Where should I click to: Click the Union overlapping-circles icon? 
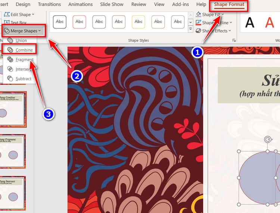10,40
